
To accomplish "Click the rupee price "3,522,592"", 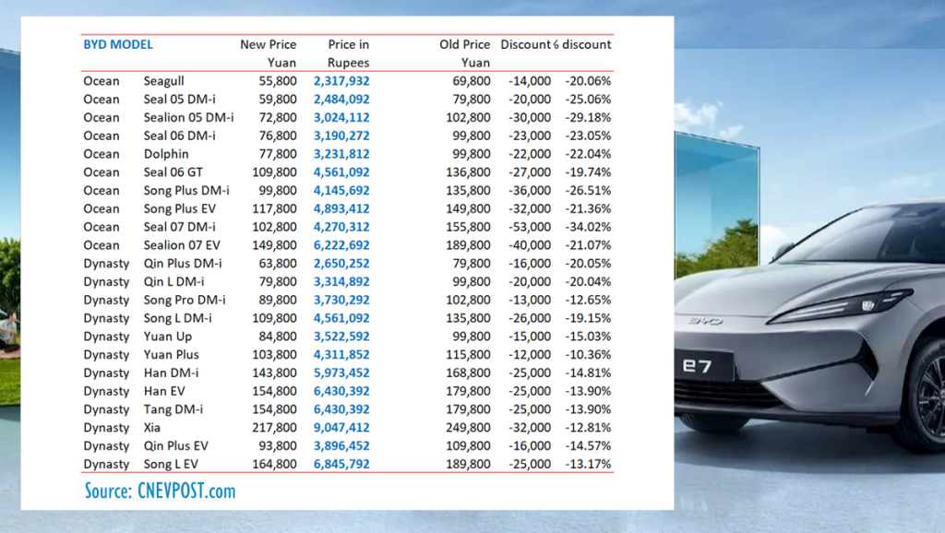I will pos(341,337).
